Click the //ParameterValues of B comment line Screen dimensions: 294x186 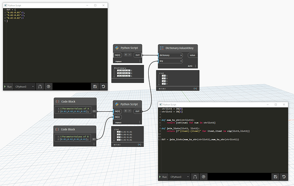pyautogui.click(x=74, y=137)
